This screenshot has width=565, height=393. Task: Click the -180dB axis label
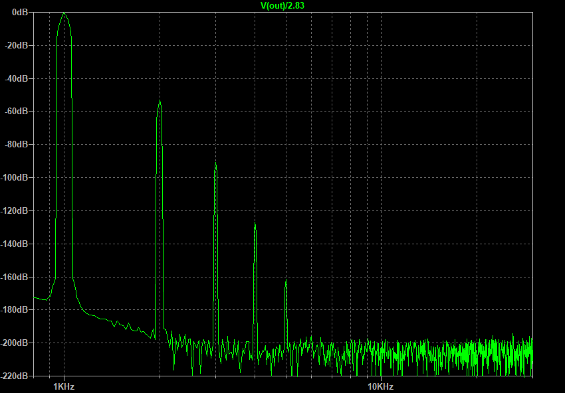[x=14, y=309]
